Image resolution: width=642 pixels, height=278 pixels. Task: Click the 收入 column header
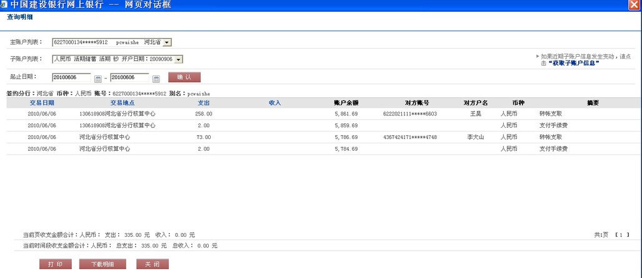pyautogui.click(x=274, y=102)
